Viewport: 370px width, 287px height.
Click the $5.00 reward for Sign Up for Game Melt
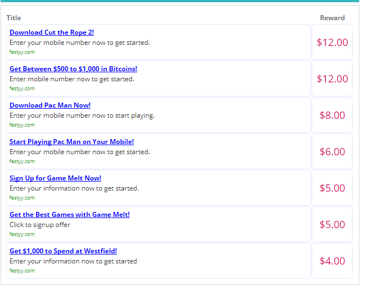coord(332,188)
